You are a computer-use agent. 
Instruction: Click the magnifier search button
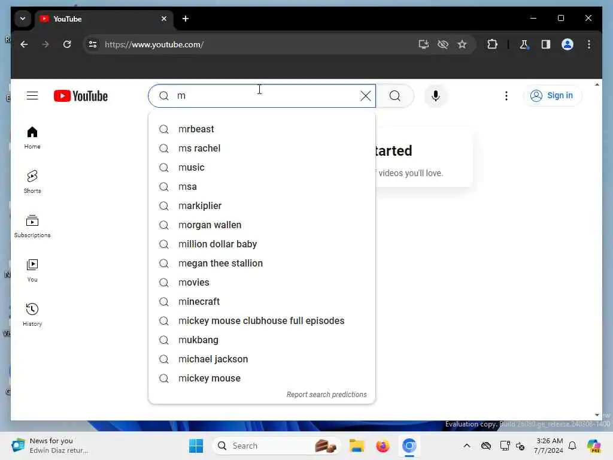coord(395,96)
